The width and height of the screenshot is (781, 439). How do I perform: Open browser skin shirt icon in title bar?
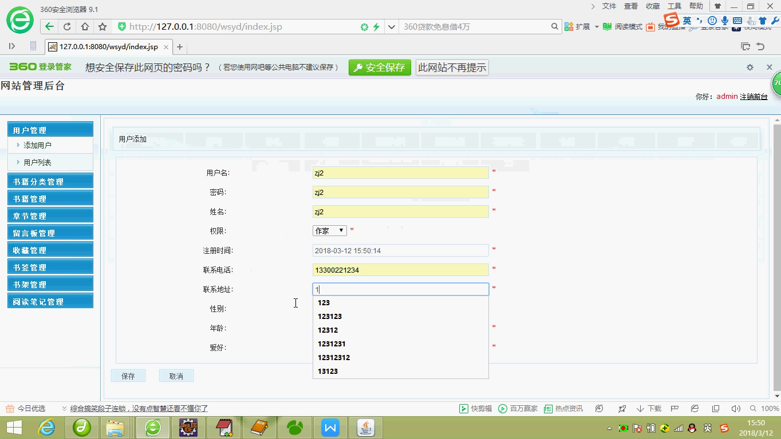coord(717,6)
